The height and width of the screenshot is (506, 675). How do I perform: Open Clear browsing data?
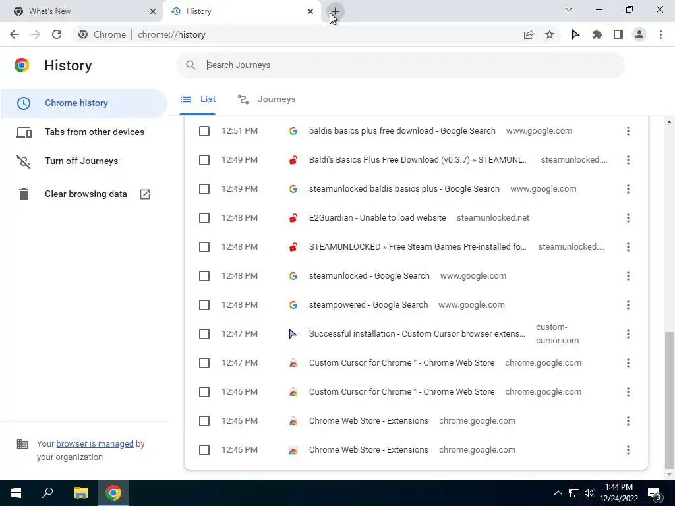click(x=86, y=194)
